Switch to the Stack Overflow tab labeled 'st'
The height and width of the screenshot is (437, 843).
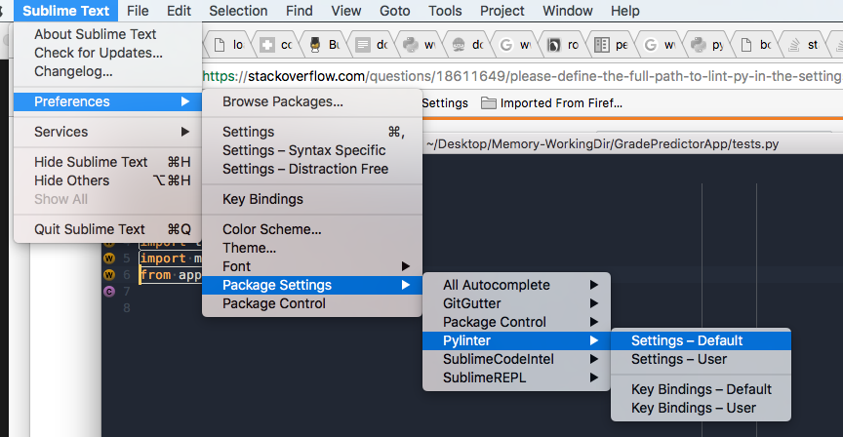coord(803,45)
